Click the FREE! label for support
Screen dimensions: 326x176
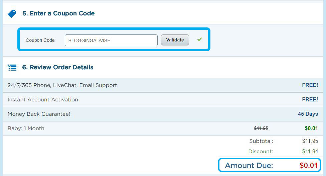click(310, 85)
